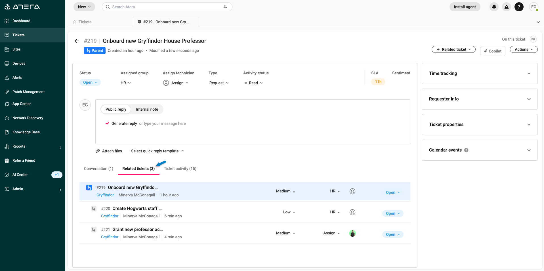Viewport: 544px width, 271px height.
Task: Open the Related ticket dropdown
Action: point(453,49)
